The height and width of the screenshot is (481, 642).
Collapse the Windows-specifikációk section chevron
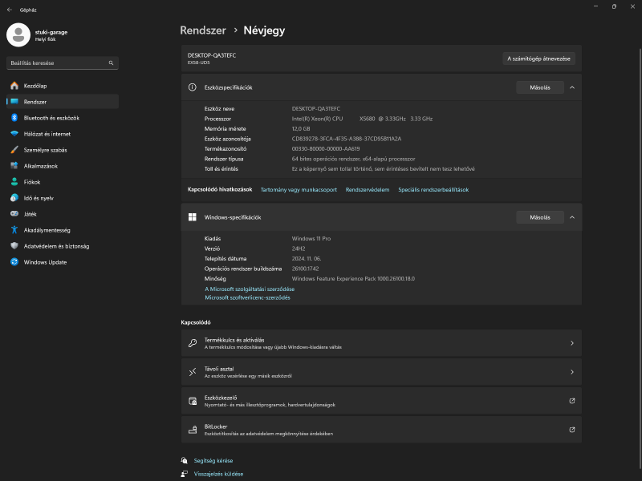tap(572, 217)
